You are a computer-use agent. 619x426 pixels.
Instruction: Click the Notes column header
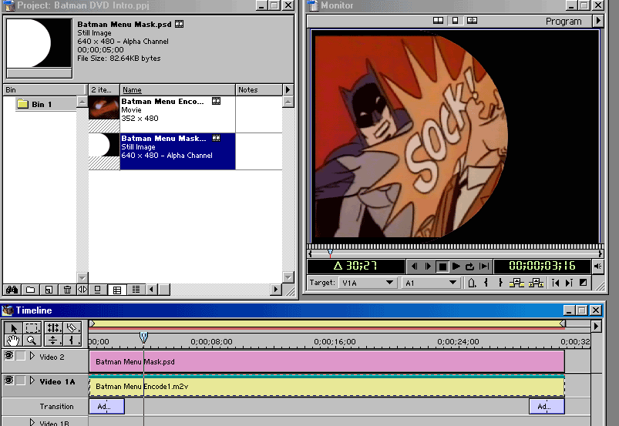point(259,90)
